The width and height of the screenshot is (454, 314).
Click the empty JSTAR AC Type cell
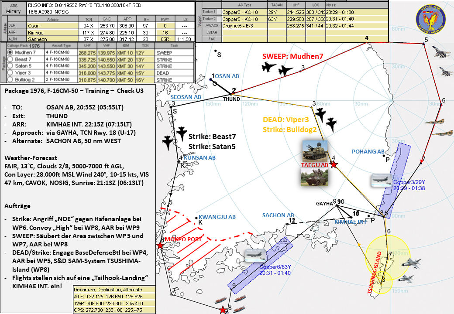pyautogui.click(x=244, y=32)
